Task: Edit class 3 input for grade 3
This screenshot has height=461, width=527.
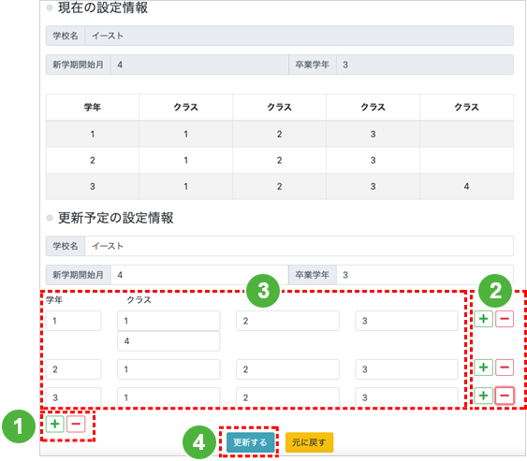Action: [406, 397]
